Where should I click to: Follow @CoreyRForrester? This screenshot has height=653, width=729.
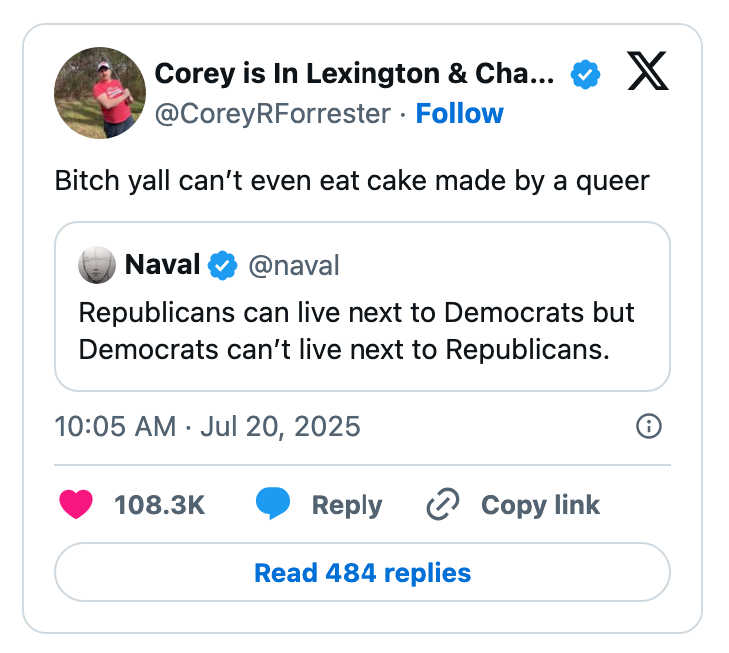(x=459, y=114)
